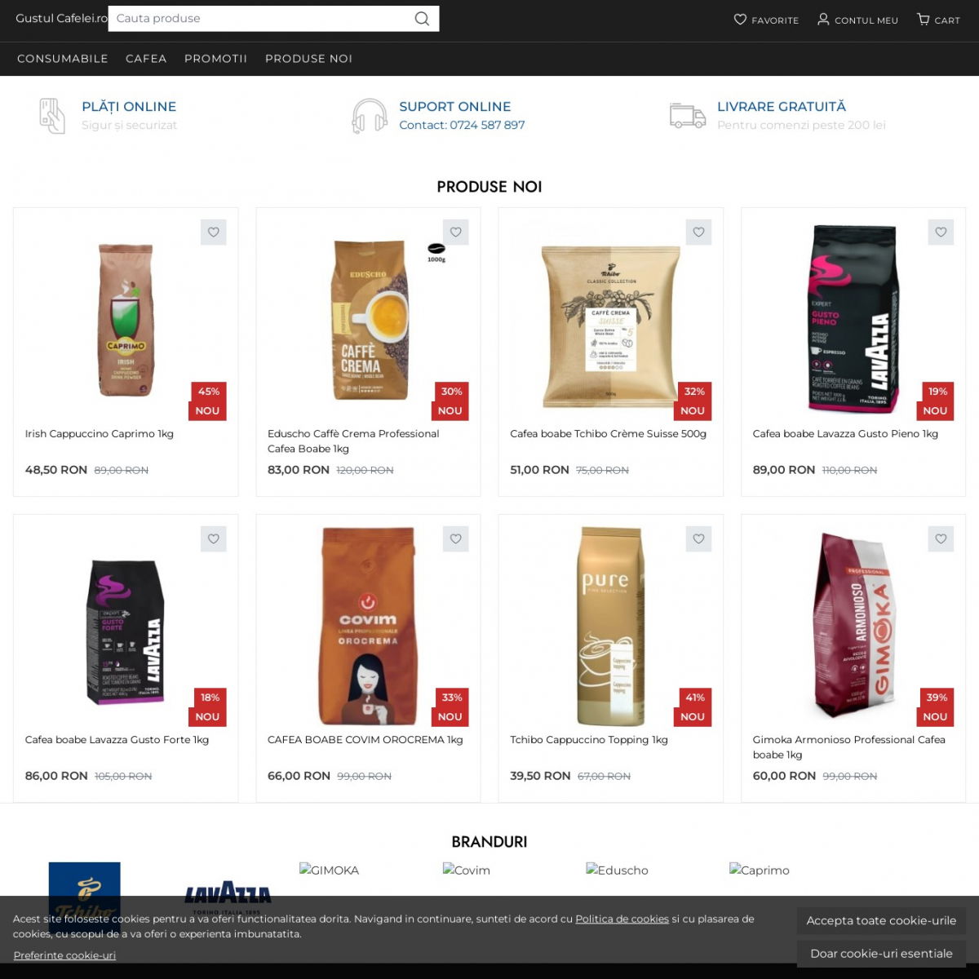Accept all cookies with Accepta toate cookie-urile

coord(881,920)
